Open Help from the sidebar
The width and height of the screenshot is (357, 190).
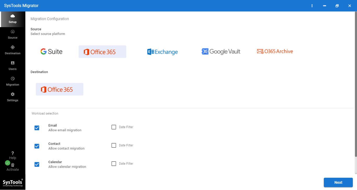coord(13,155)
